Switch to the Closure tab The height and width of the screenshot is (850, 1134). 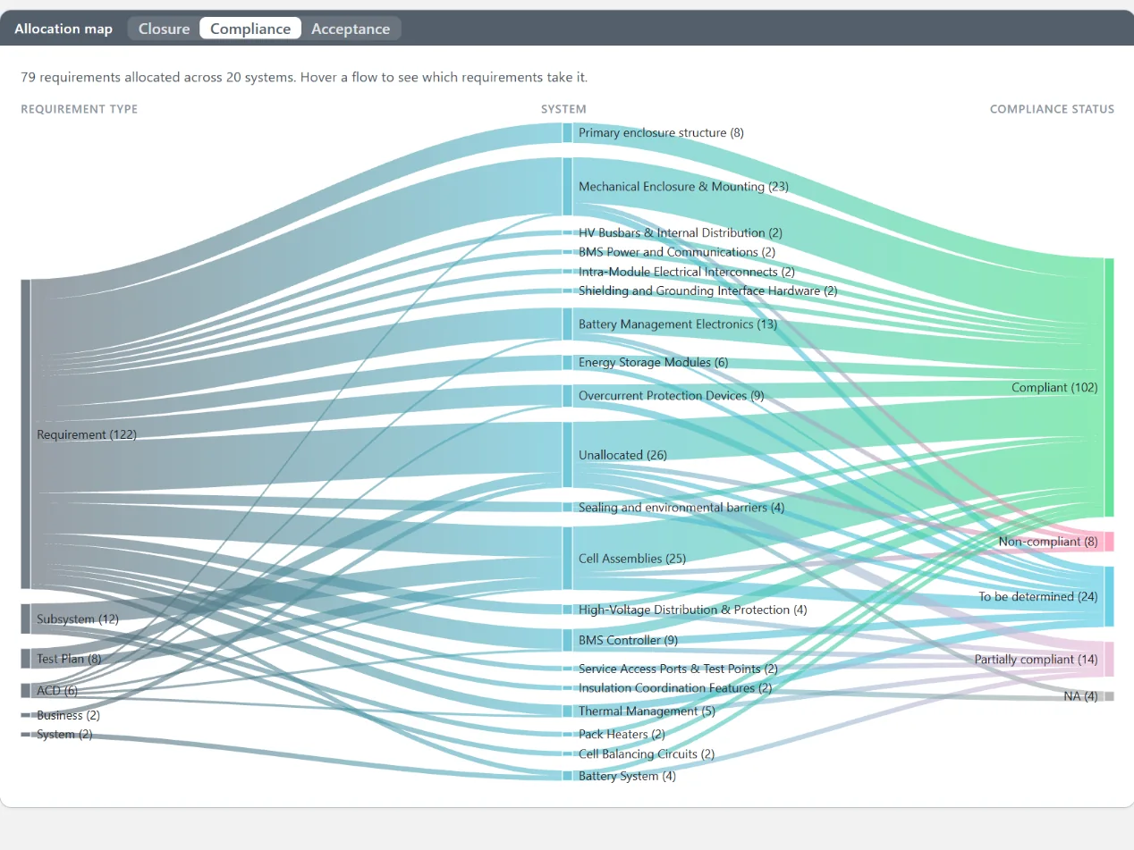pos(164,29)
